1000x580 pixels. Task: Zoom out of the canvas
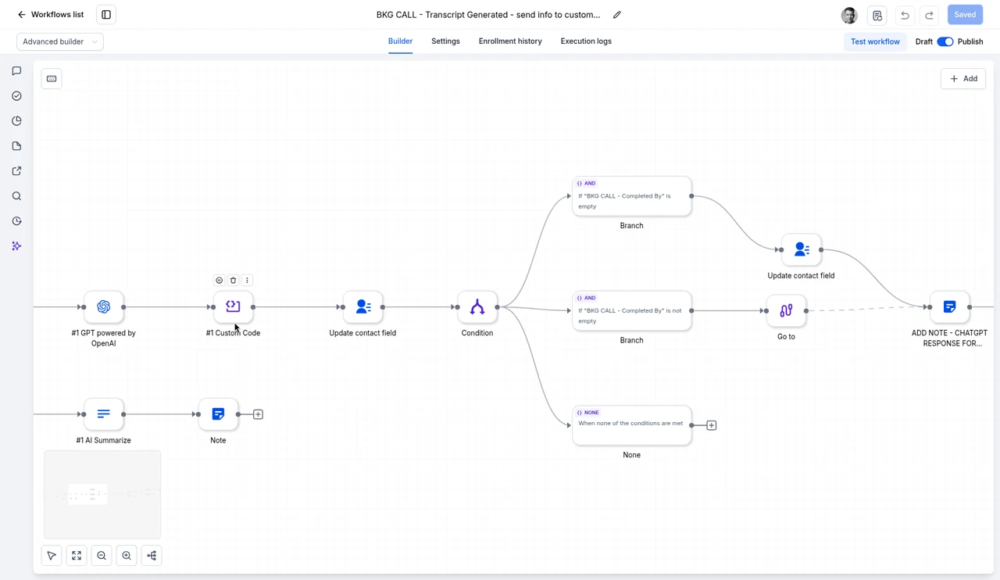coord(102,556)
